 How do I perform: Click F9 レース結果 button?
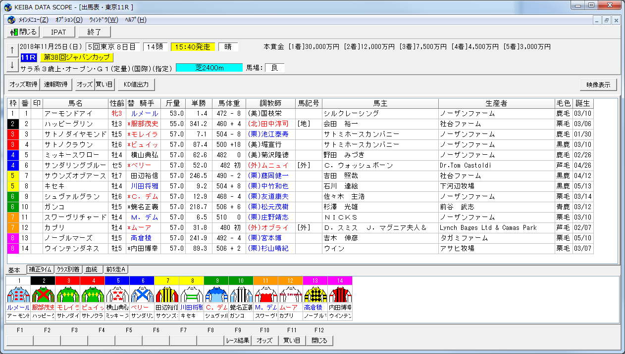click(x=238, y=340)
